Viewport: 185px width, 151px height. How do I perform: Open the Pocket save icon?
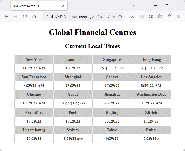[133, 16]
